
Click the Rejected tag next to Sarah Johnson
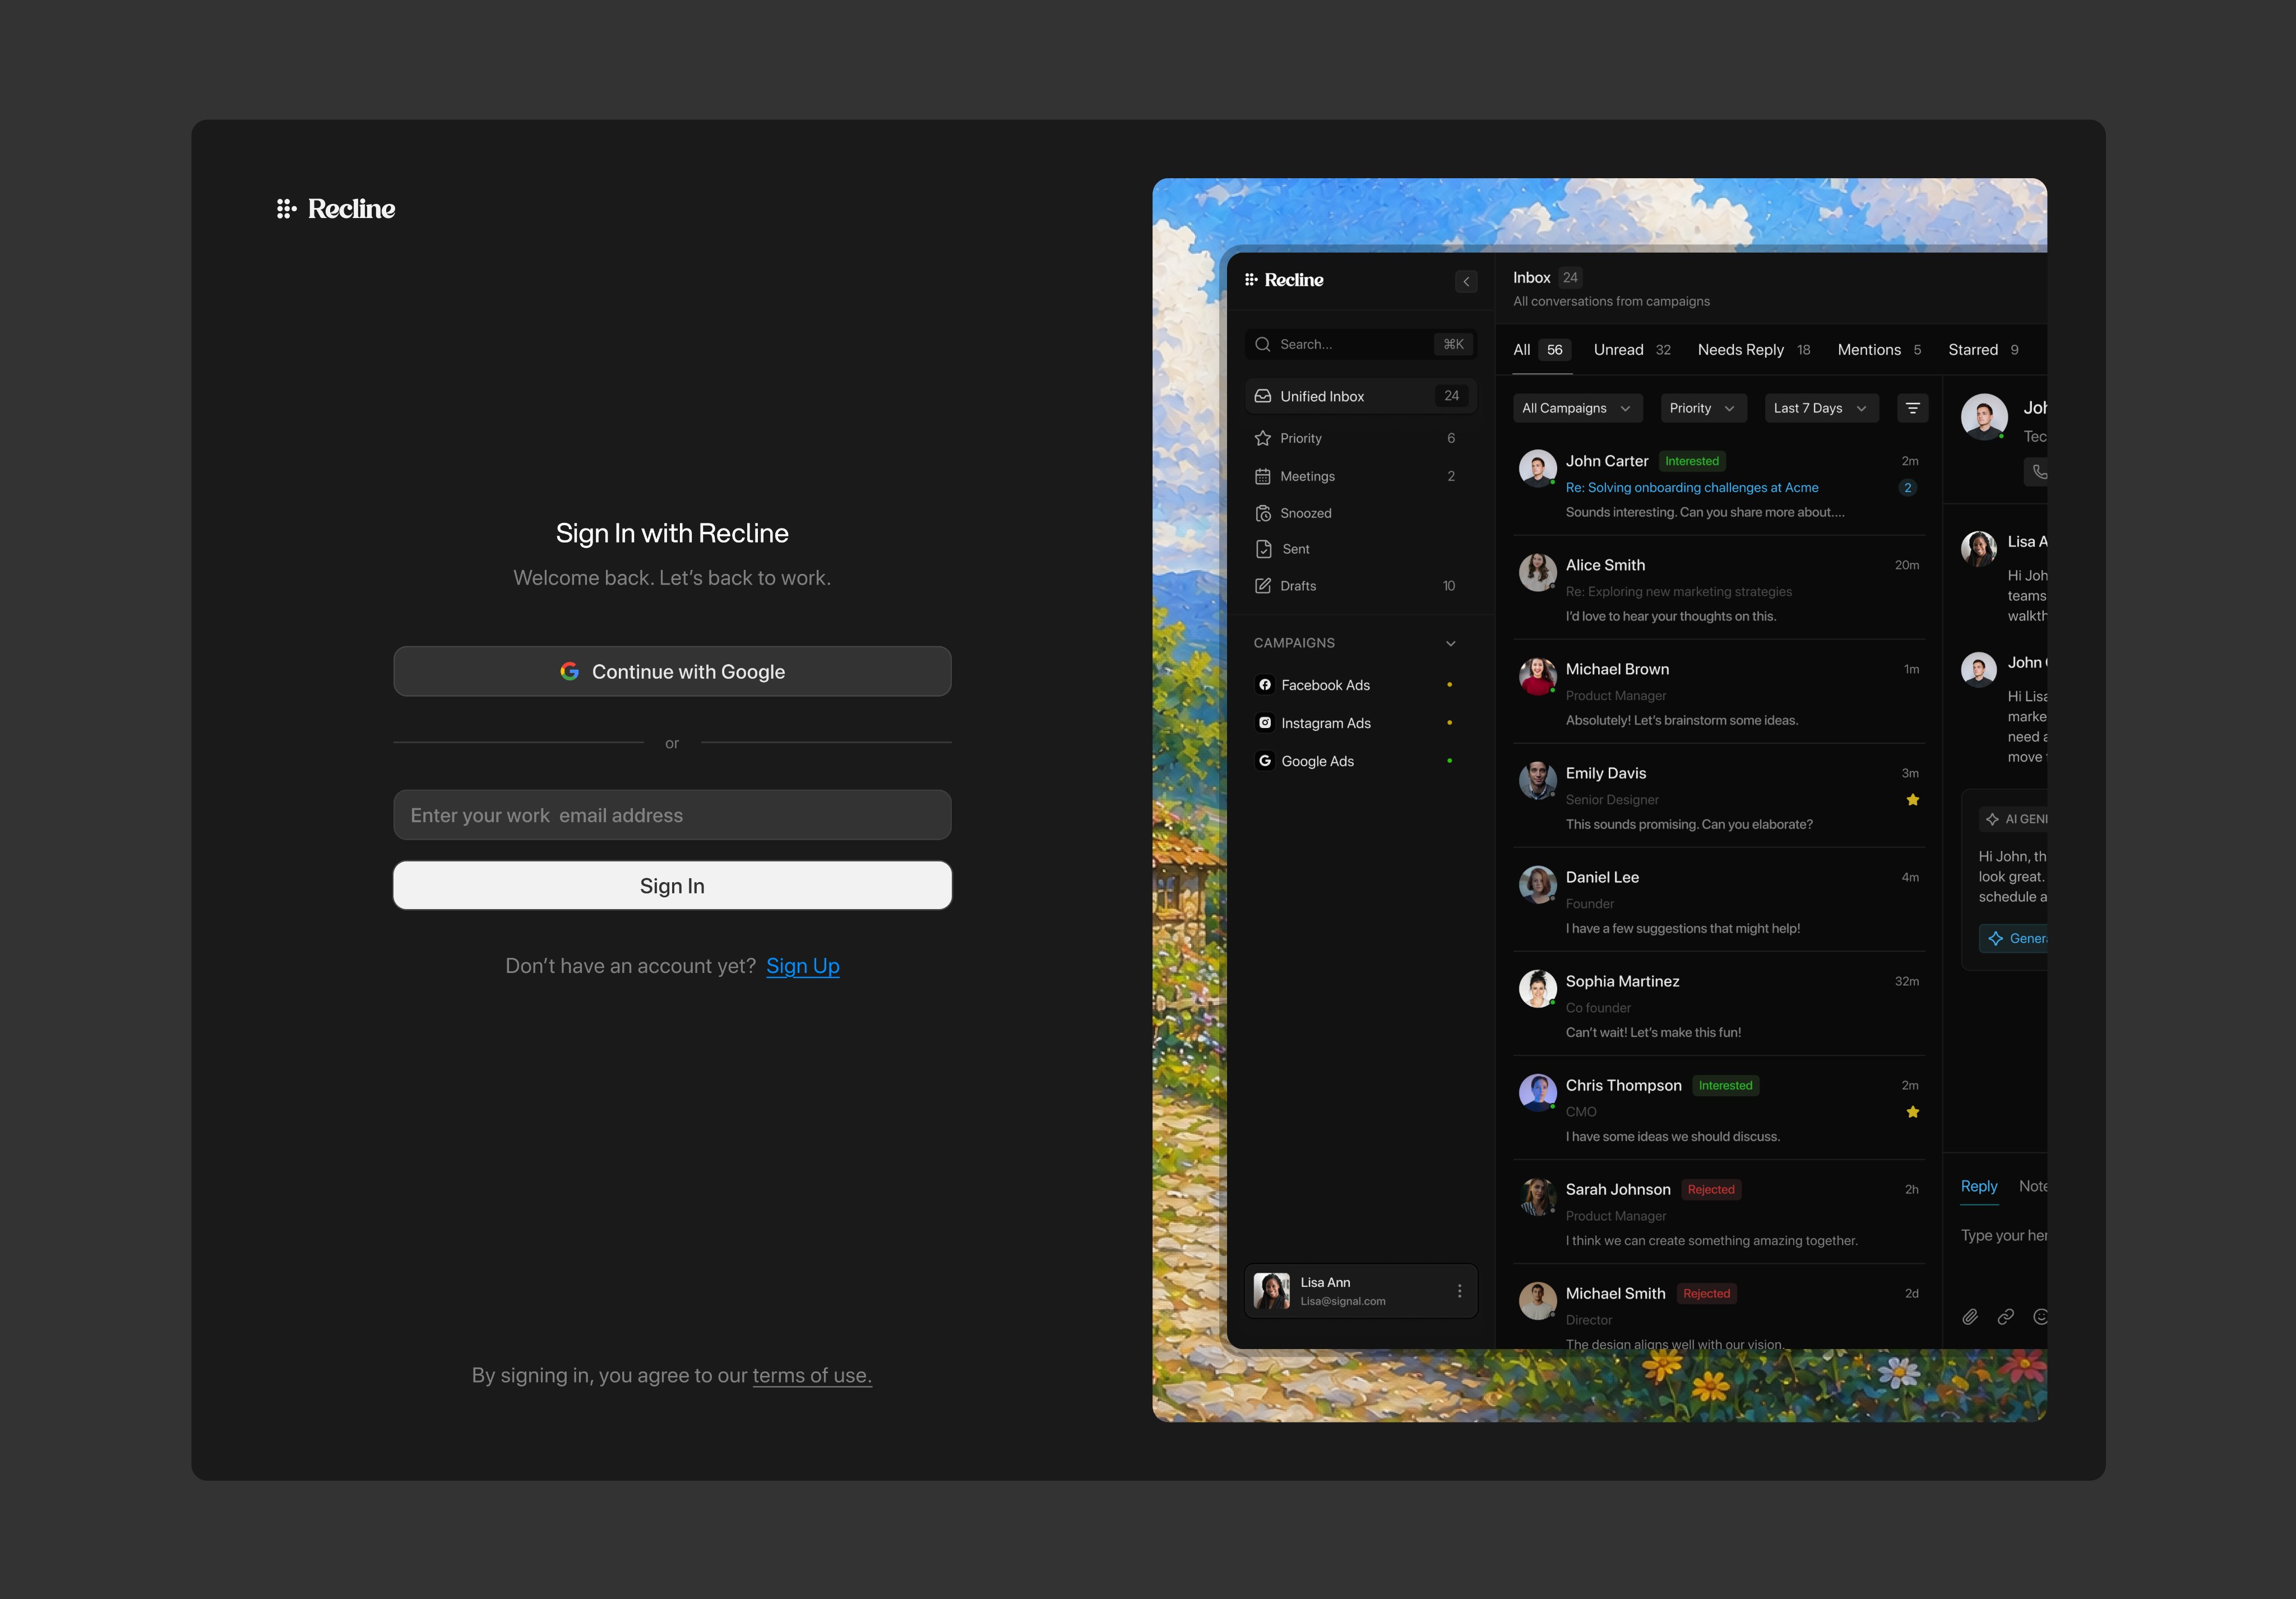pos(1711,1189)
